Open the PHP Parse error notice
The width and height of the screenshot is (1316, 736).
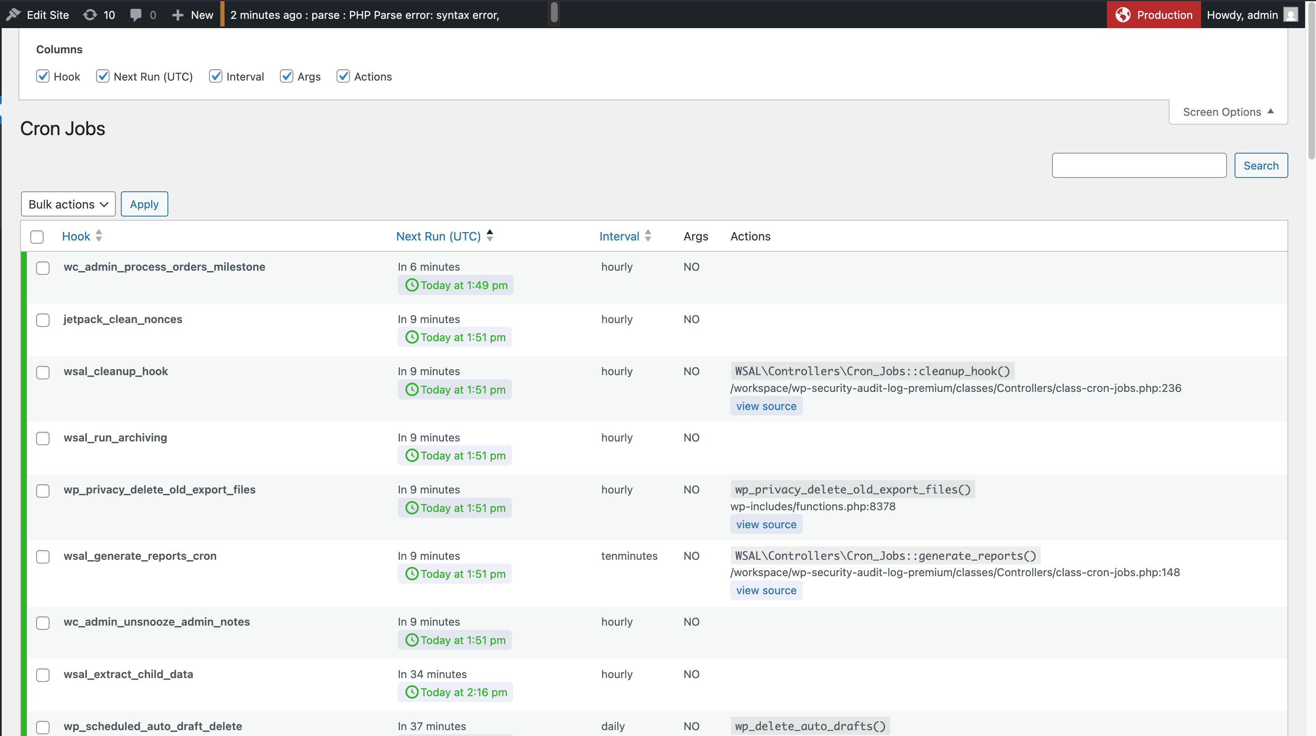(x=364, y=15)
